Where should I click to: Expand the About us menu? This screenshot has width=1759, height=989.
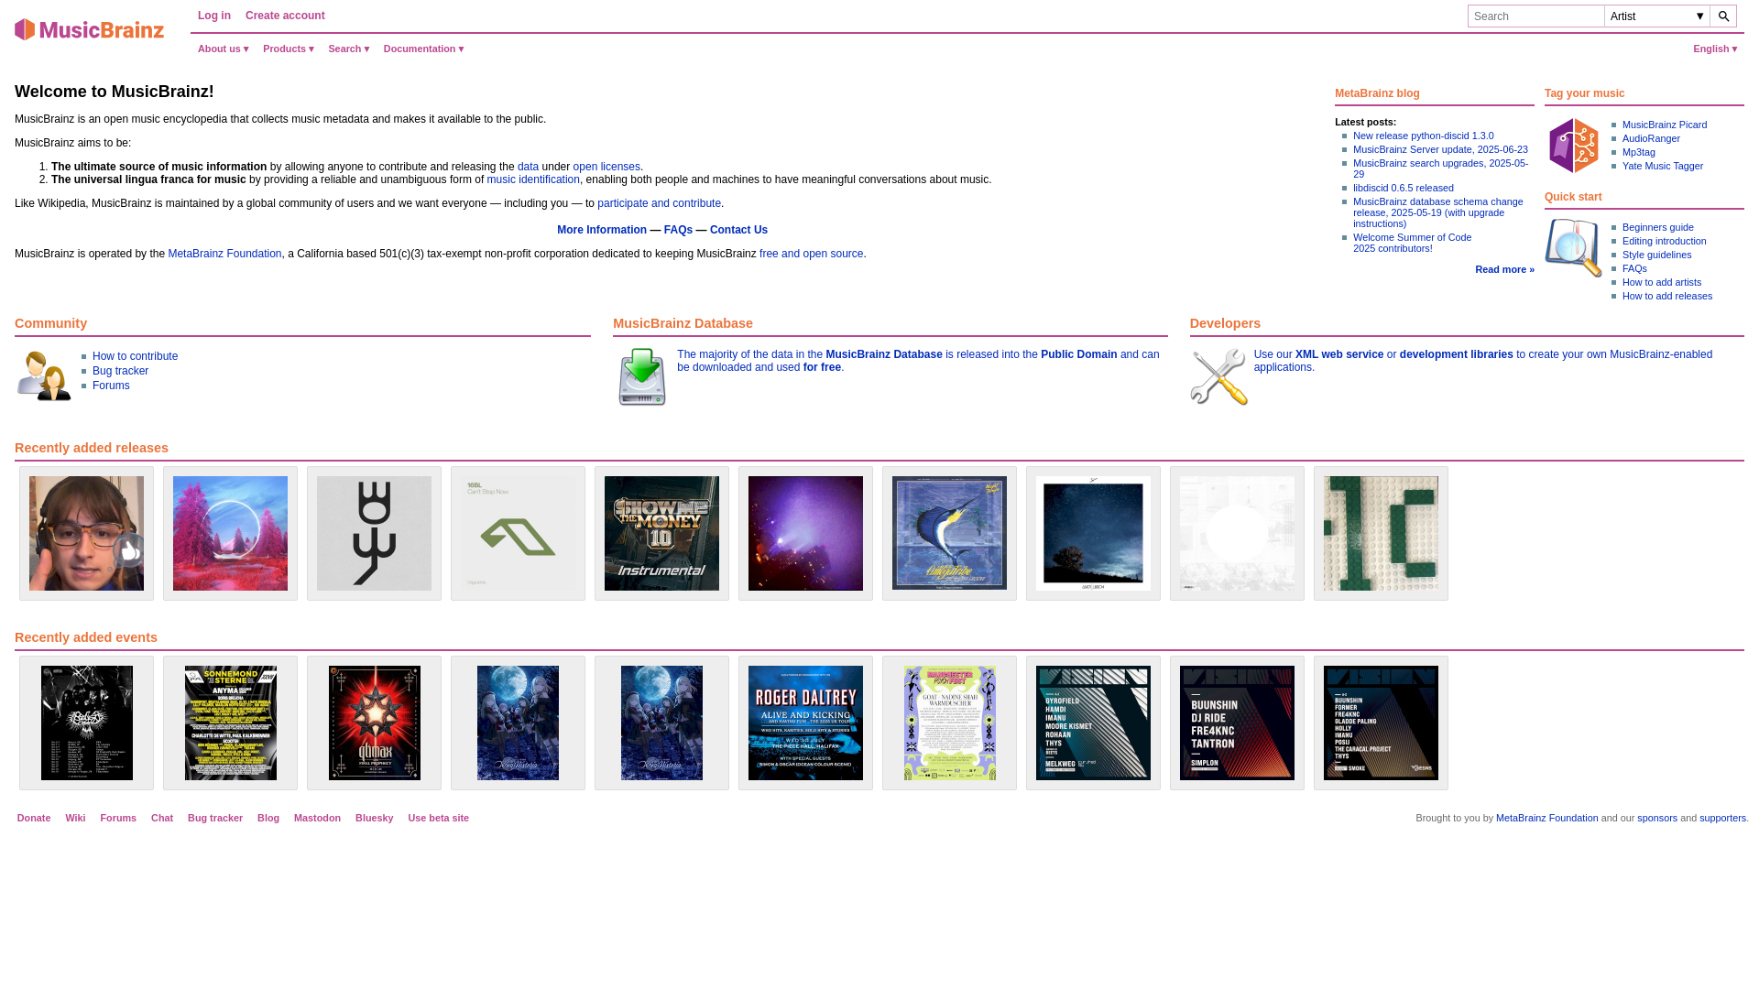coord(224,49)
